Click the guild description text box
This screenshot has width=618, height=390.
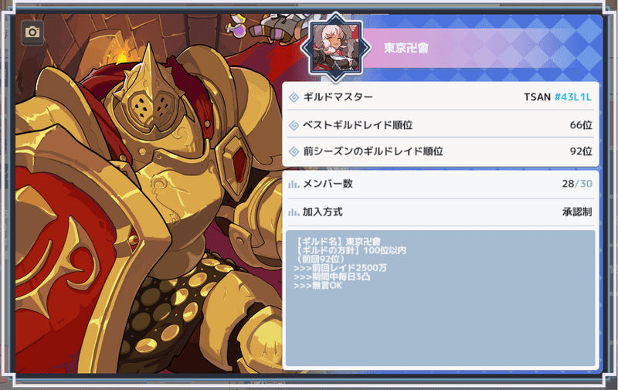(440, 298)
